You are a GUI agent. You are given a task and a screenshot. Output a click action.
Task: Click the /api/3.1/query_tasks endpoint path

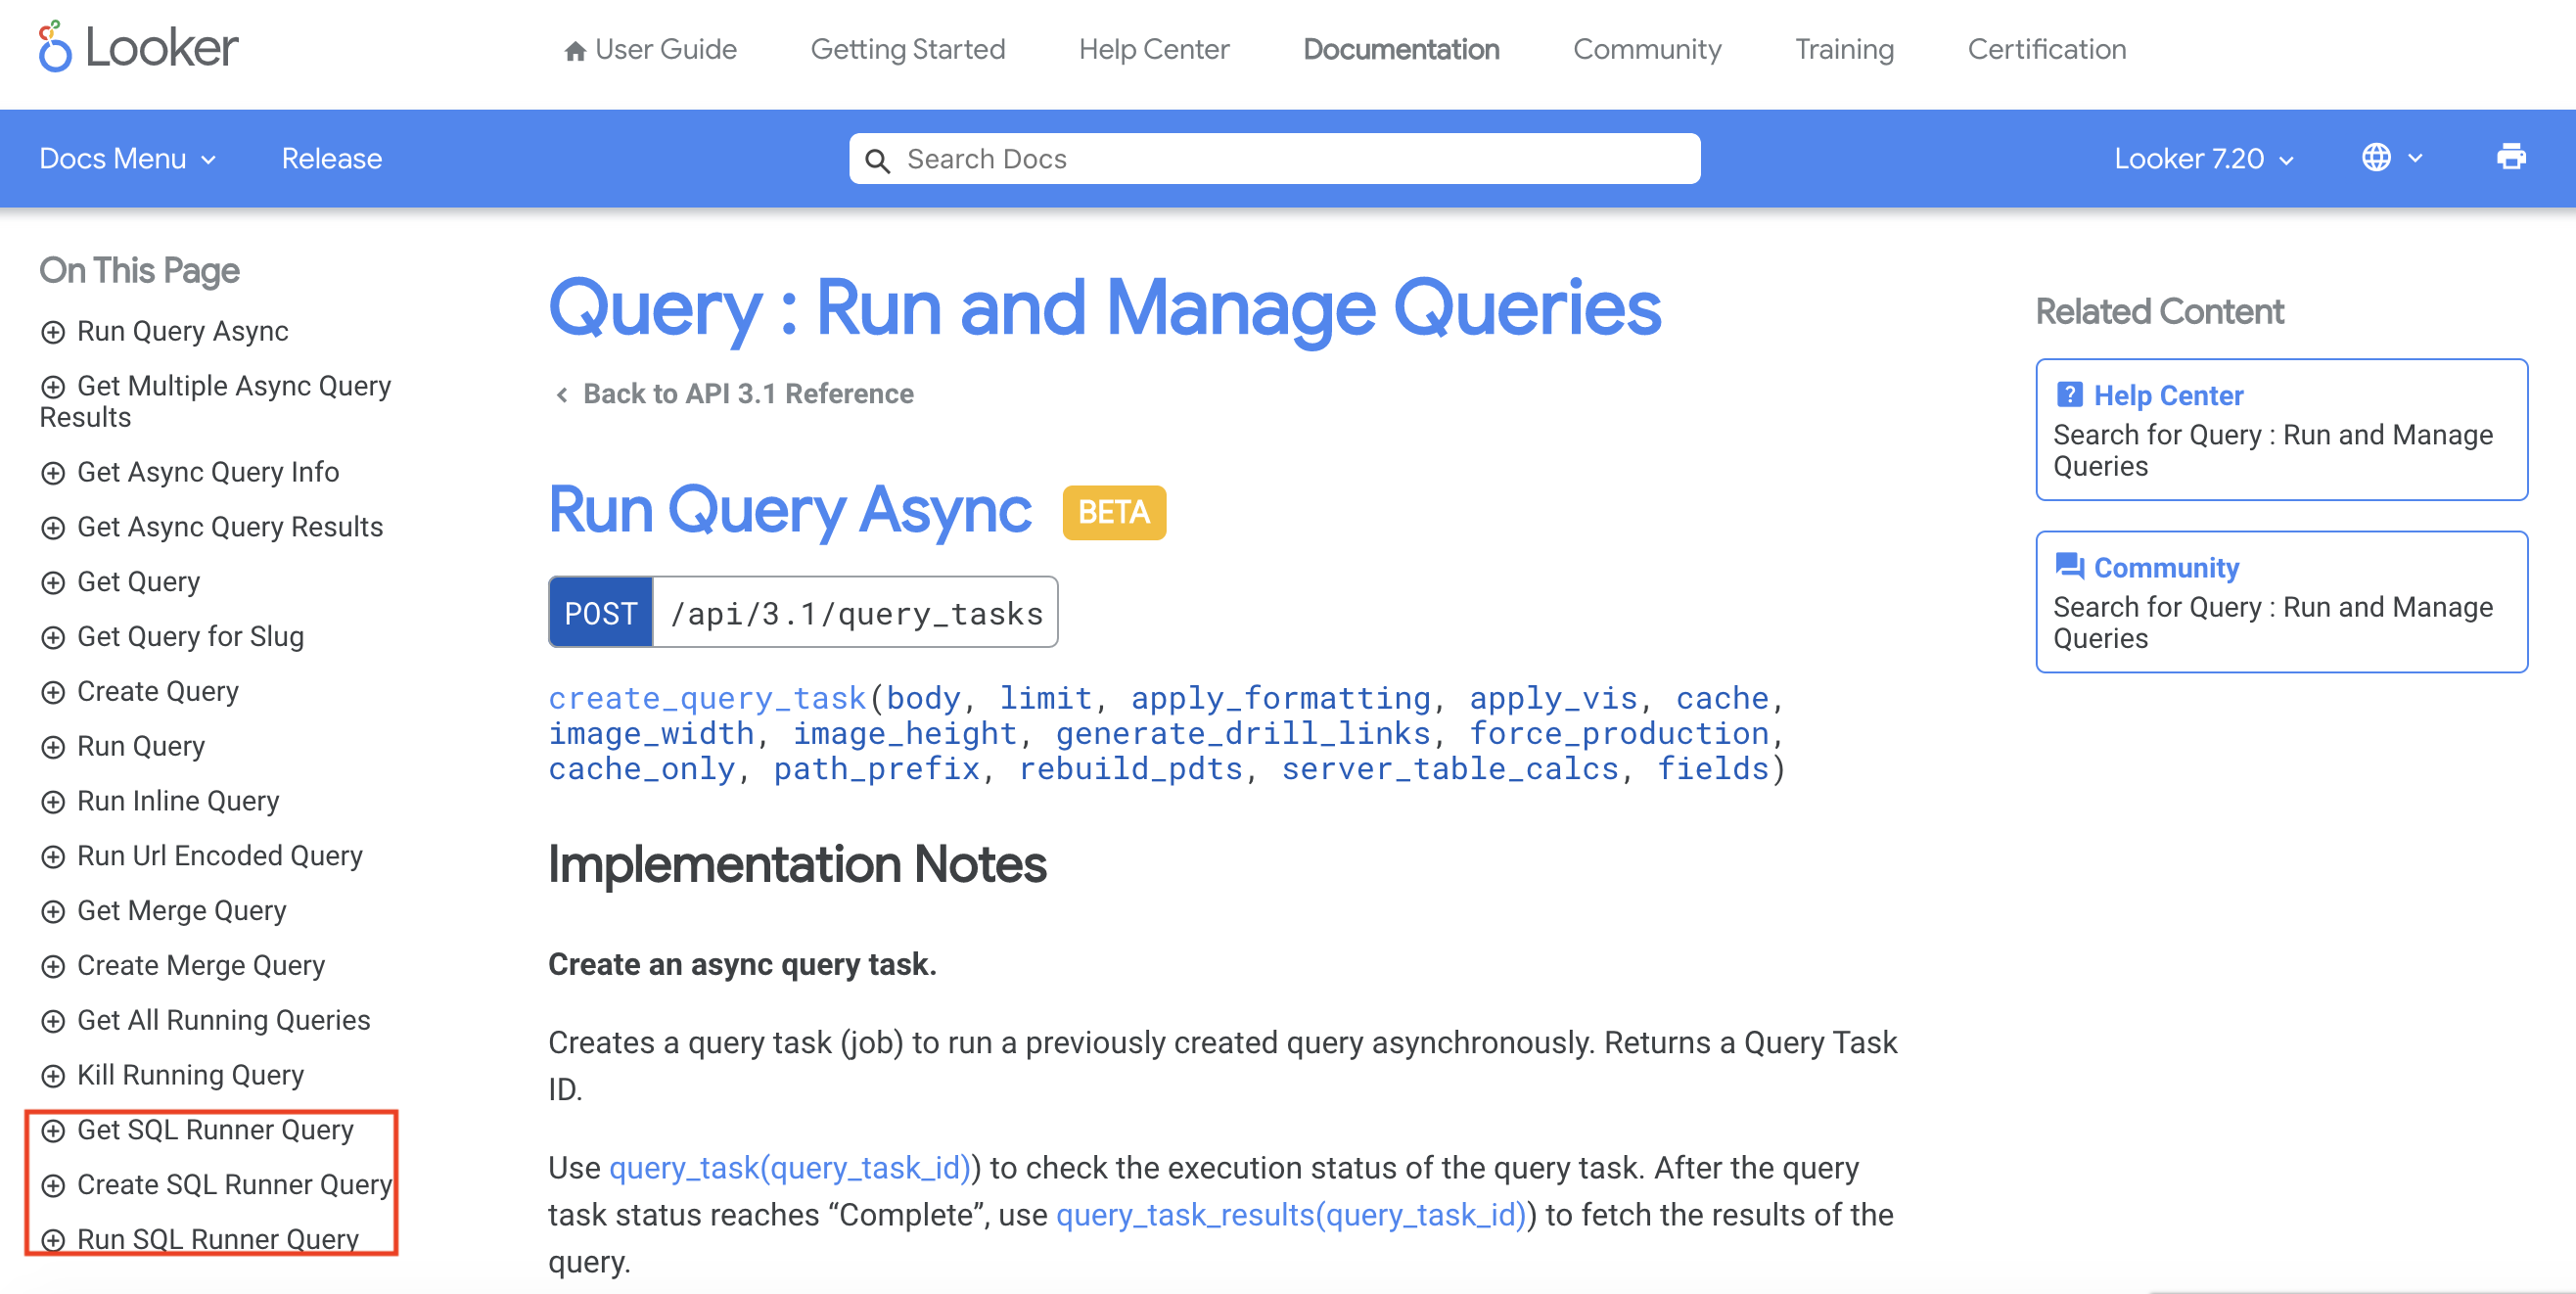pyautogui.click(x=856, y=613)
